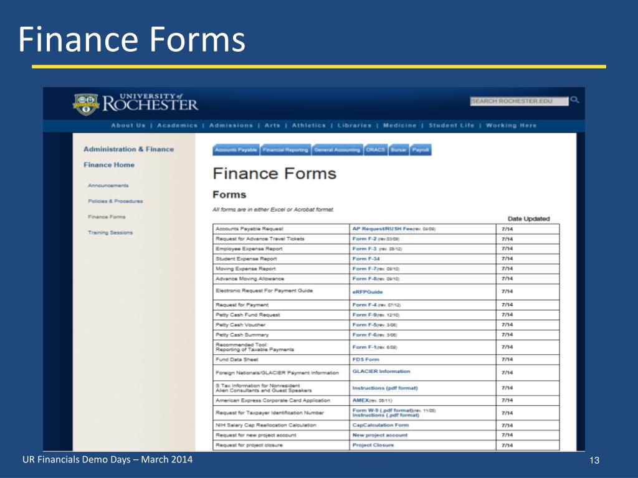Open the Arts menu item
Screen dimensions: 638x478
point(272,126)
